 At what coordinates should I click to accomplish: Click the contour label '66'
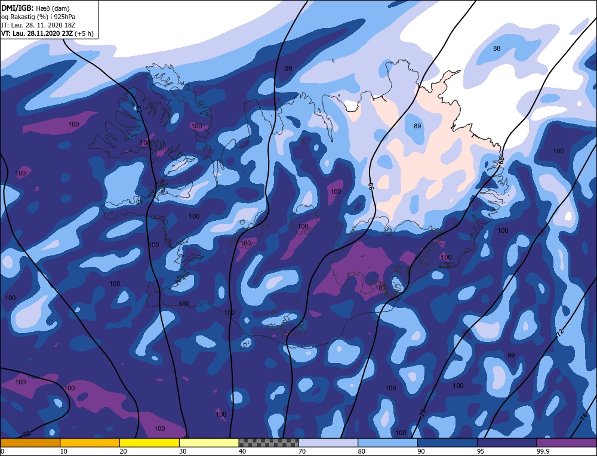point(371,186)
